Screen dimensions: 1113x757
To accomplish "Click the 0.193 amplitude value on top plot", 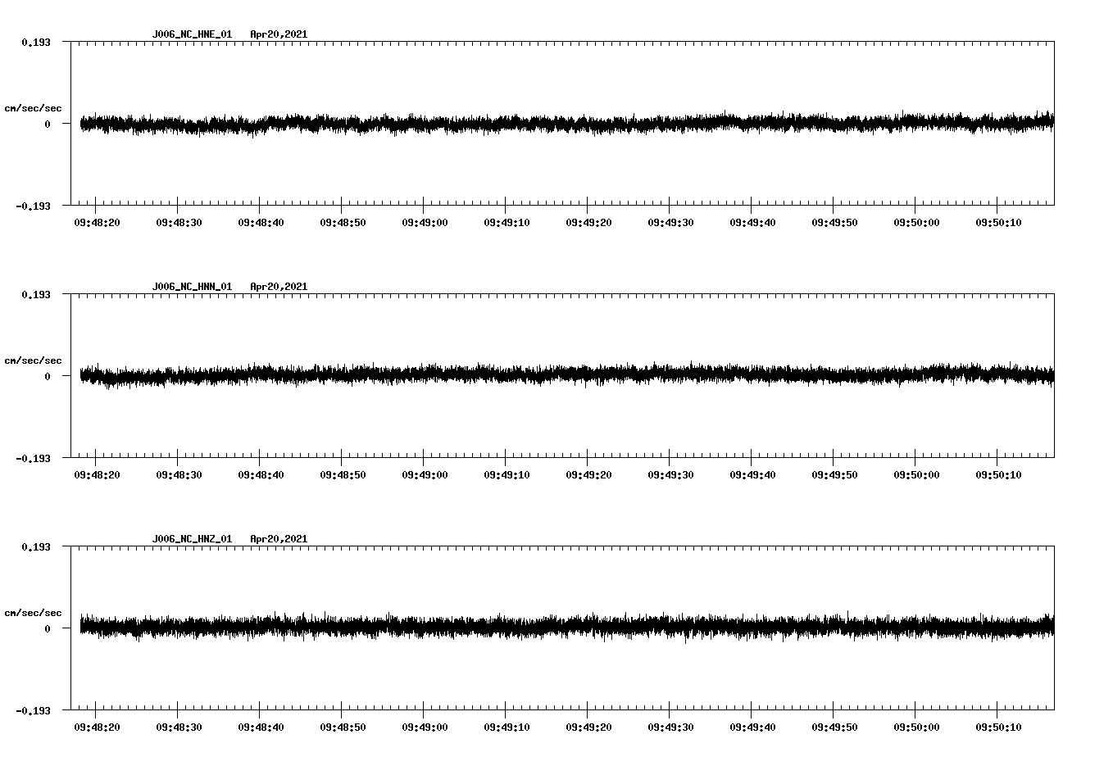I will tap(37, 41).
